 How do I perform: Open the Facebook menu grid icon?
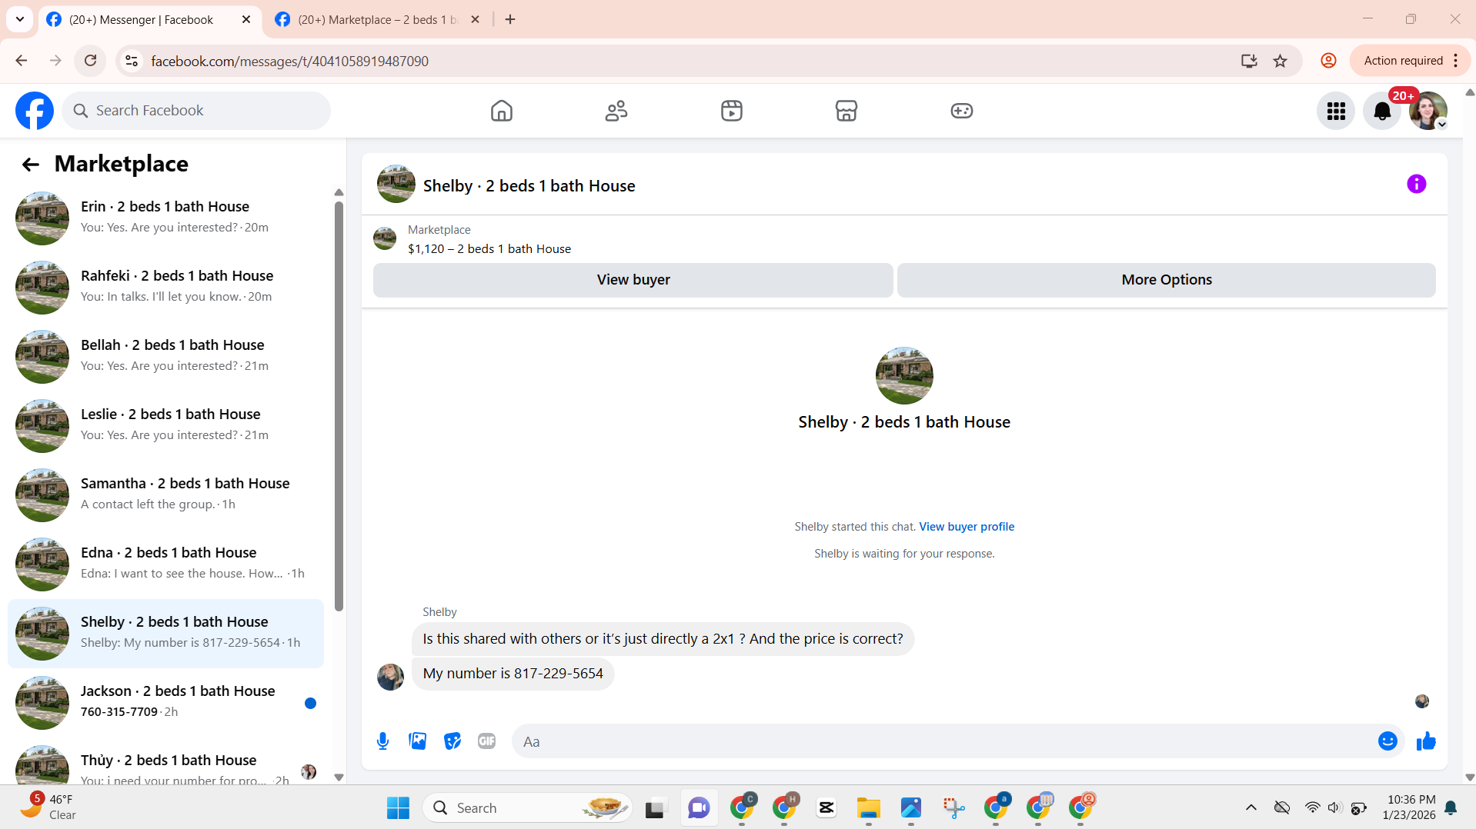[1336, 111]
